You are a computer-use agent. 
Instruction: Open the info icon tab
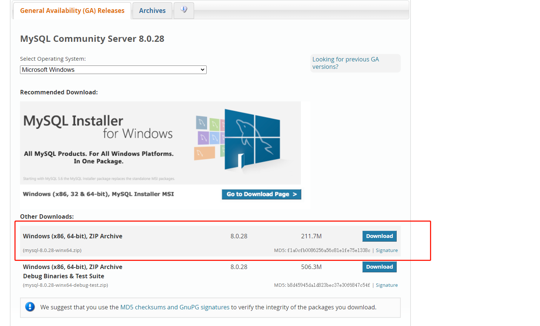point(184,10)
